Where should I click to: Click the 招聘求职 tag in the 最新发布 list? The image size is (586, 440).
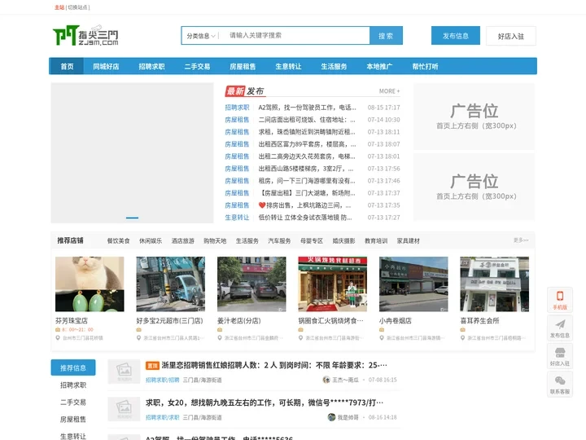[x=237, y=108]
